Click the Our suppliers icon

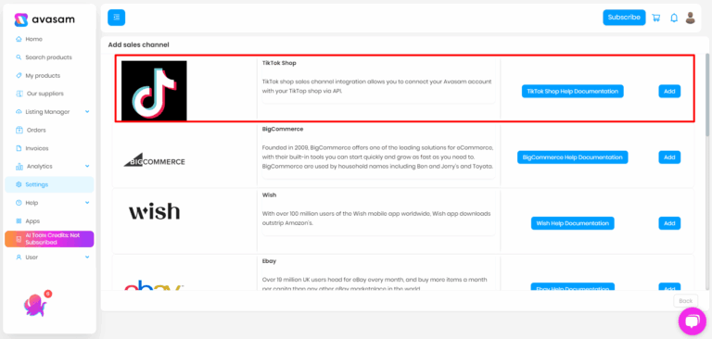(x=19, y=94)
